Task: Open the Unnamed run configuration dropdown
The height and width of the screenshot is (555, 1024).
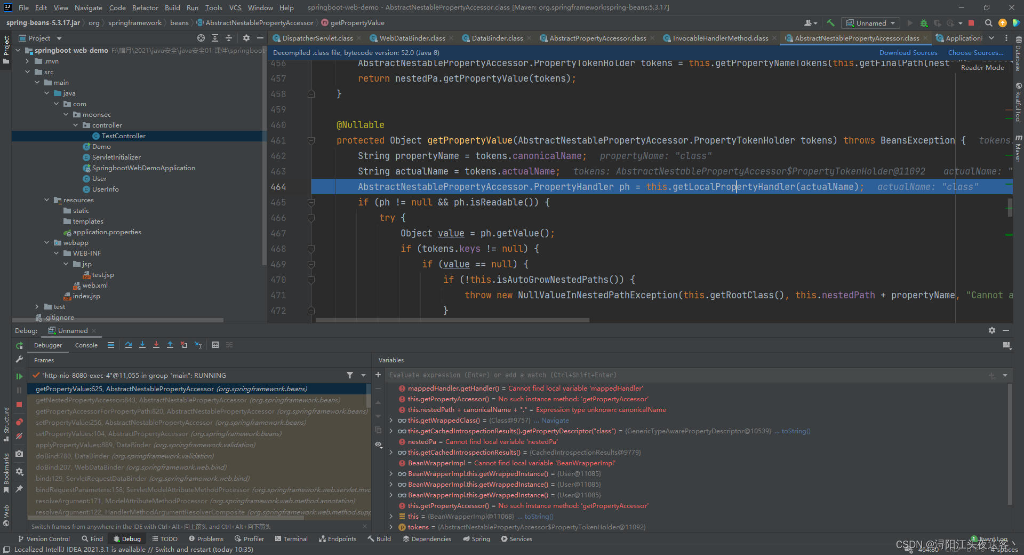Action: tap(870, 23)
